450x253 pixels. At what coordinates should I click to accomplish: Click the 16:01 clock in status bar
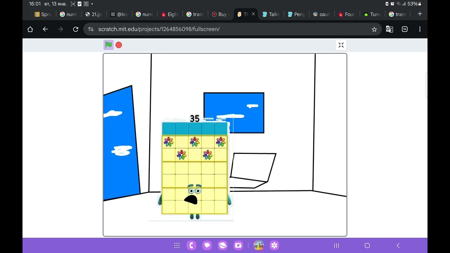coord(35,4)
